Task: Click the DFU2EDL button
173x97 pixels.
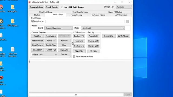Action: (x=94, y=51)
